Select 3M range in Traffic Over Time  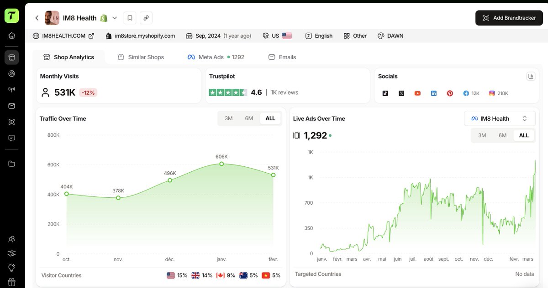coord(228,118)
